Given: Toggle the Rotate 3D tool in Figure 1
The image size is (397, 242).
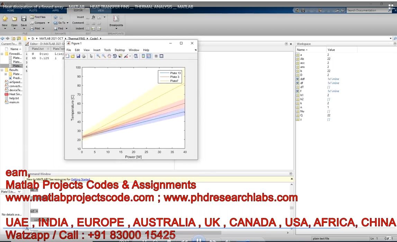Looking at the screenshot, I should point(115,56).
